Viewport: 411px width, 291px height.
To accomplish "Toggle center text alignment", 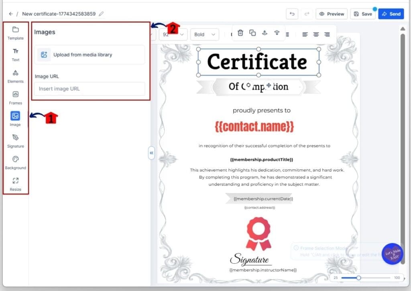I will tap(316, 35).
